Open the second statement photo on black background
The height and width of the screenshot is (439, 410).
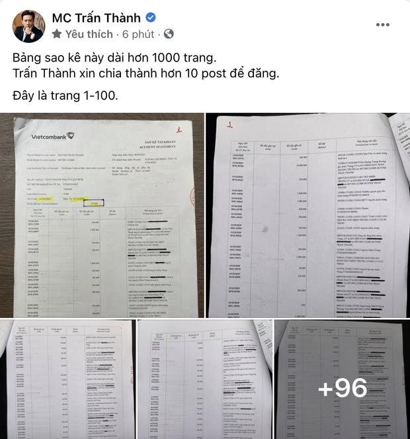[308, 216]
